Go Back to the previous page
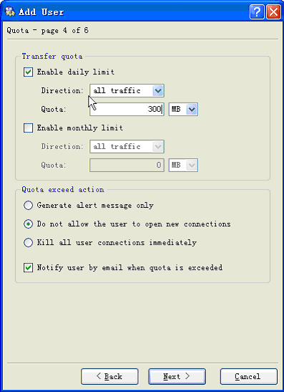Image resolution: width=284 pixels, height=392 pixels. [109, 376]
